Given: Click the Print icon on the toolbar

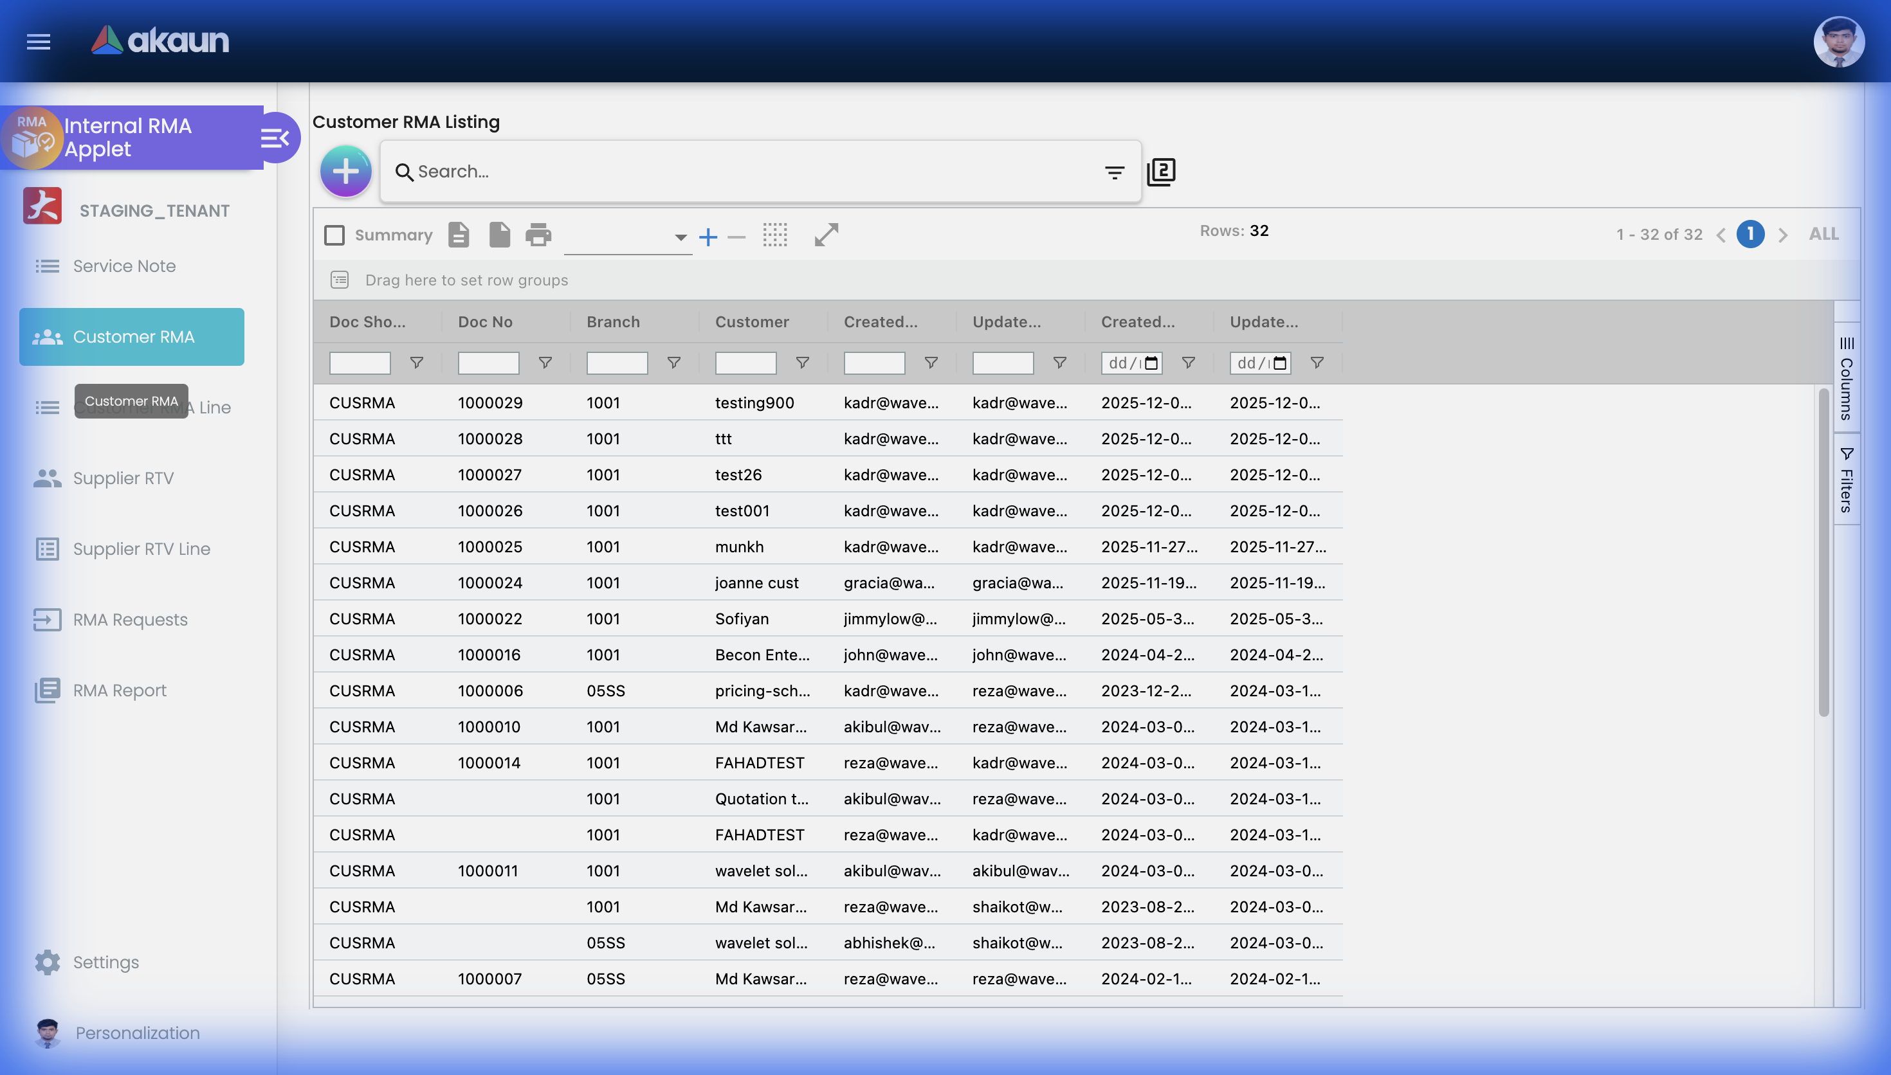Looking at the screenshot, I should (538, 235).
